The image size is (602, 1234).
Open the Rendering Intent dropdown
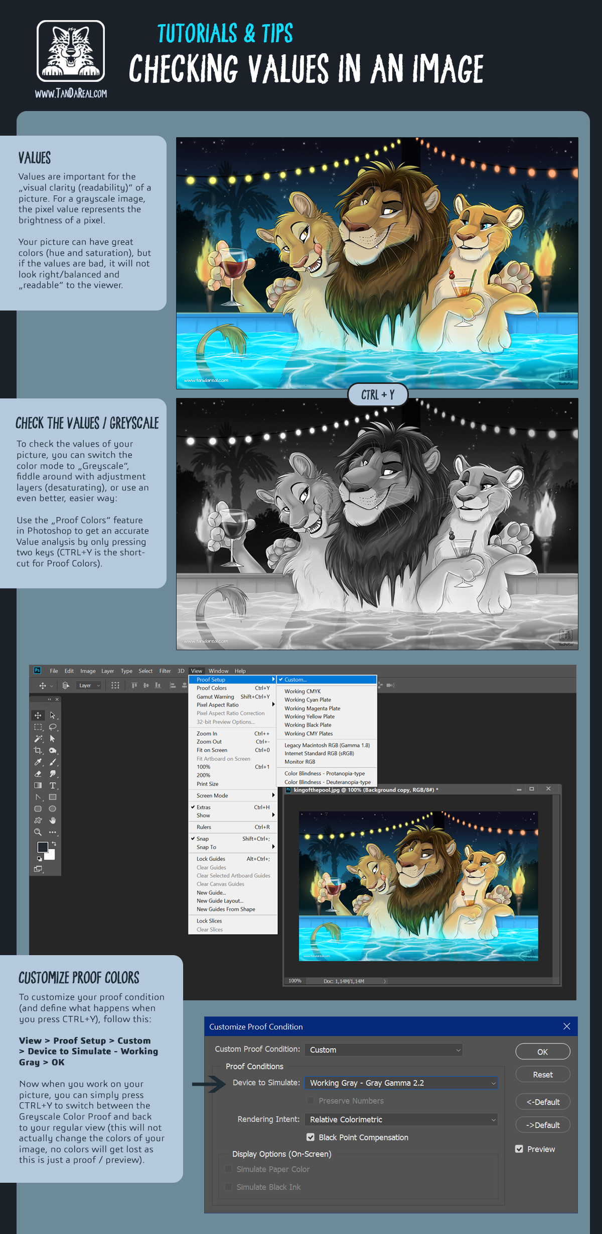401,1119
